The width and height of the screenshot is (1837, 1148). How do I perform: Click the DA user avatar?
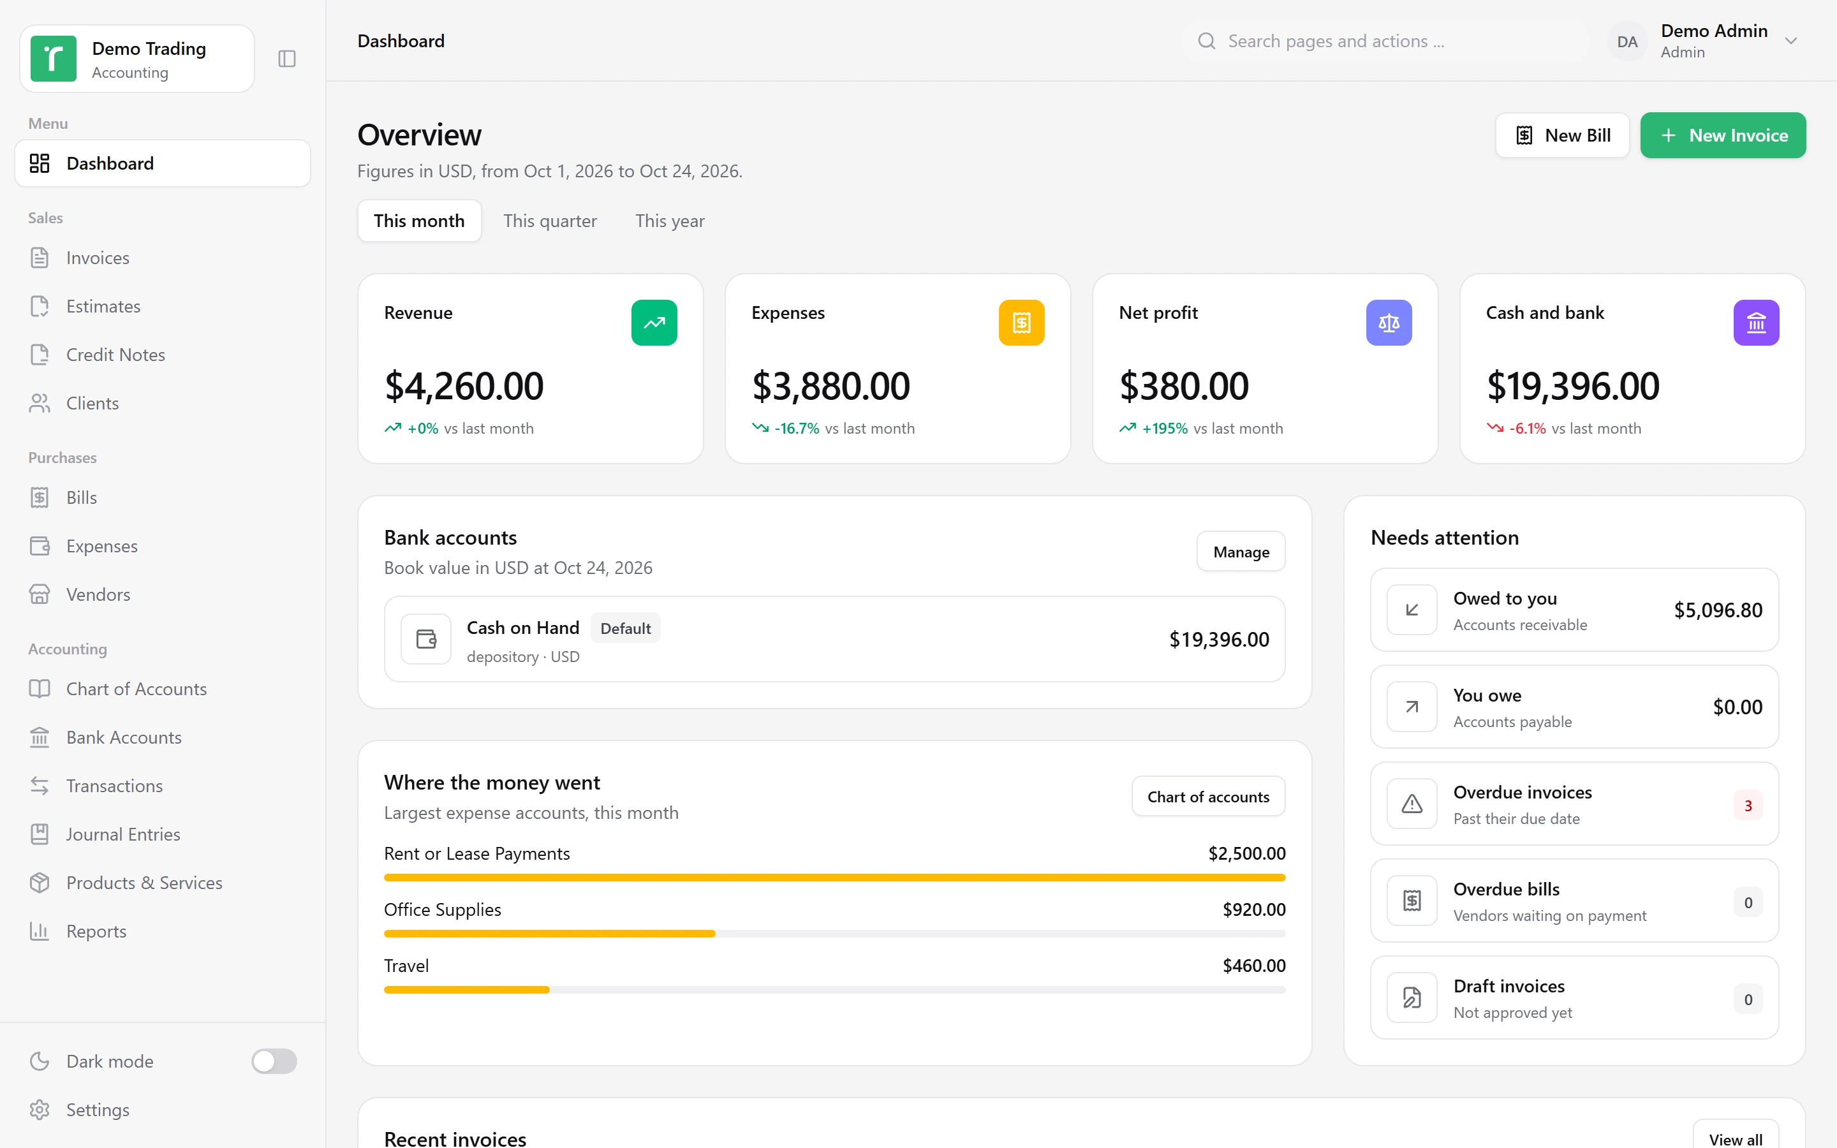pos(1627,41)
